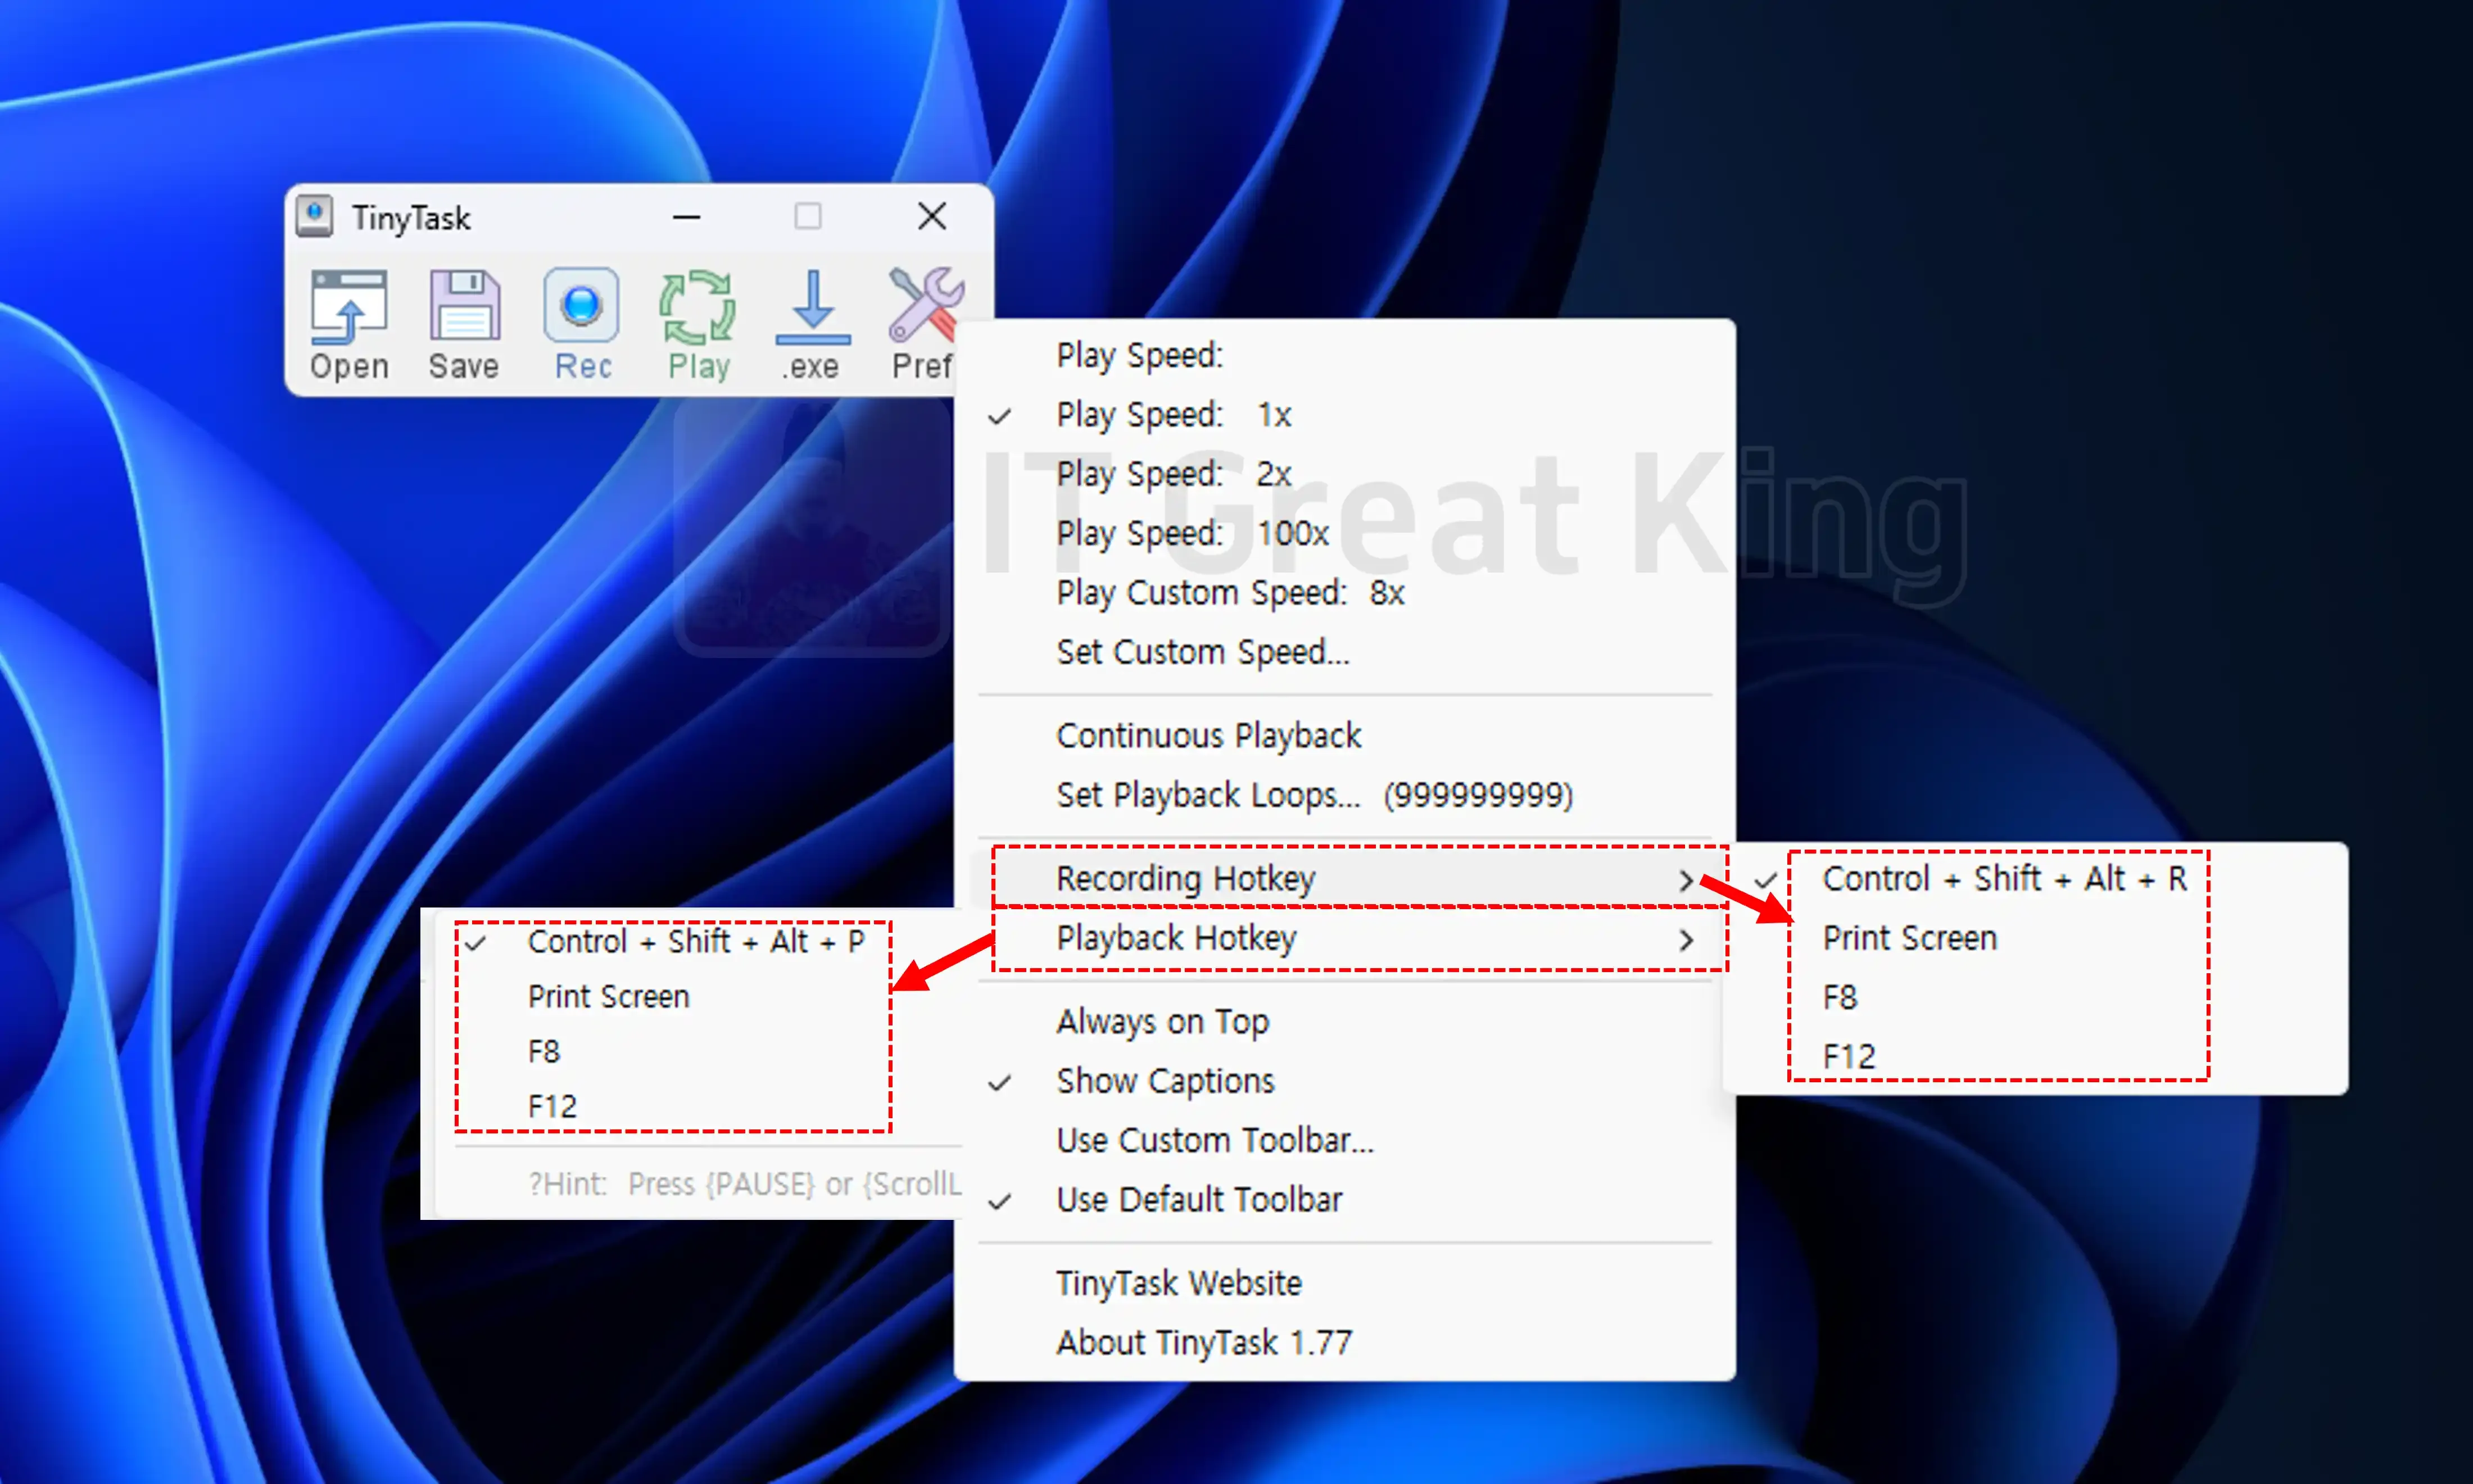2473x1484 pixels.
Task: Open Set Custom Speed... dialog
Action: 1344,652
